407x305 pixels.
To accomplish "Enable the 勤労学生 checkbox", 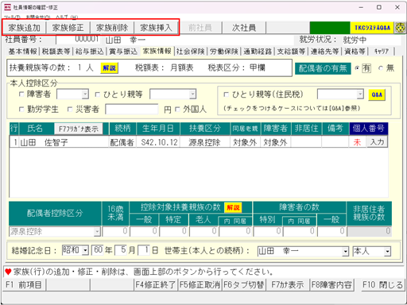I will [x=21, y=109].
